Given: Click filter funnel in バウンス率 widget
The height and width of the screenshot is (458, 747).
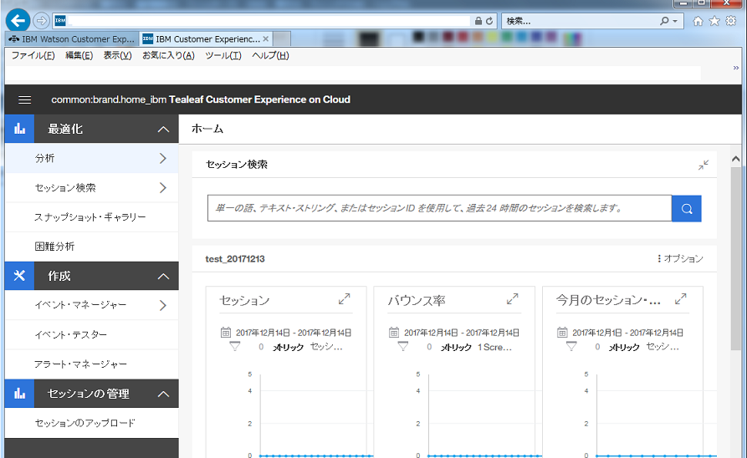Looking at the screenshot, I should click(x=403, y=347).
